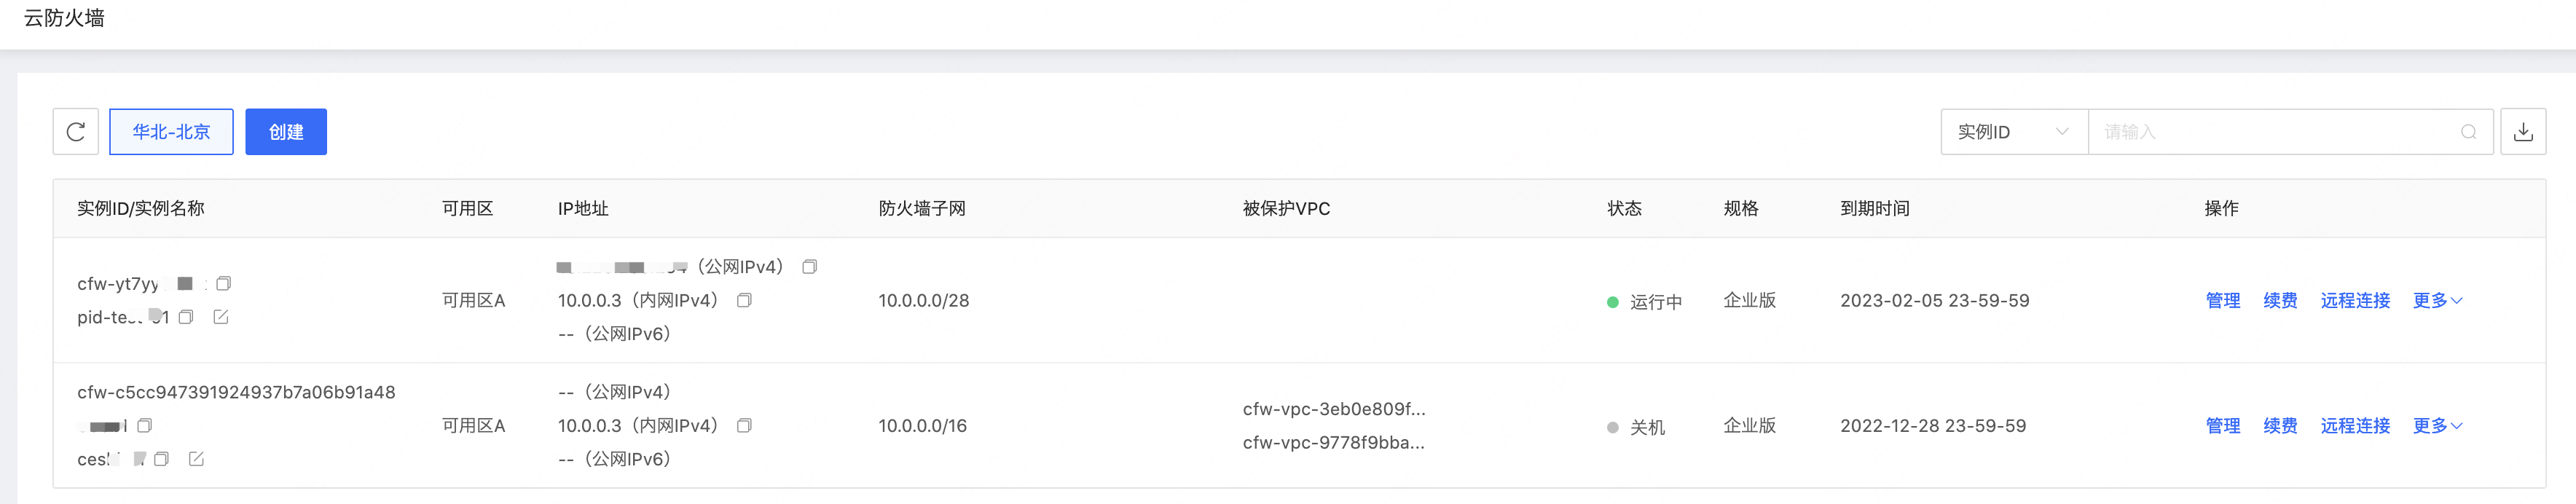Copy the cfw-yt7yy instance ID

pyautogui.click(x=224, y=284)
